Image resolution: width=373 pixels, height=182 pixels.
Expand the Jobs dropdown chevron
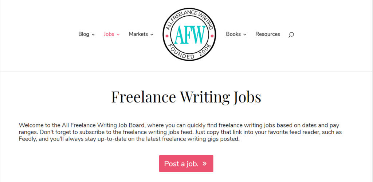click(x=118, y=35)
